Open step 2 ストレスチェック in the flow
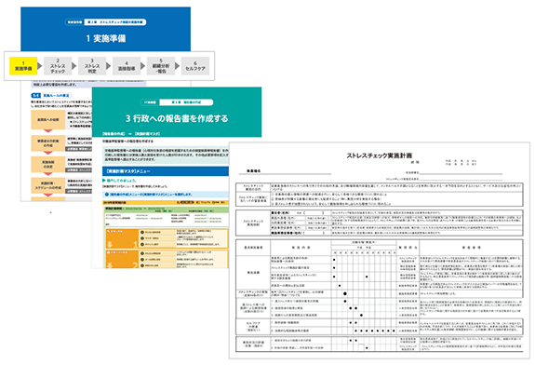This screenshot has height=365, width=535. click(58, 66)
